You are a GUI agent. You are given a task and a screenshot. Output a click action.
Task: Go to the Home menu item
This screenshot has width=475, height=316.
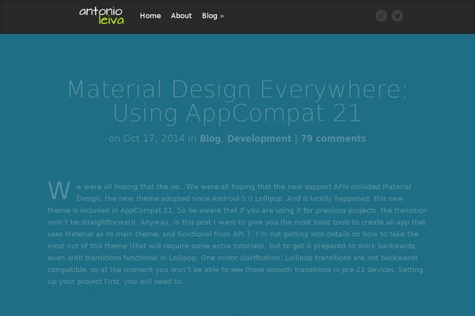pyautogui.click(x=150, y=16)
